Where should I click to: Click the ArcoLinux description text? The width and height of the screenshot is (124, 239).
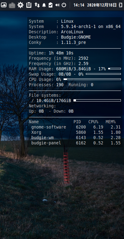click(x=72, y=32)
